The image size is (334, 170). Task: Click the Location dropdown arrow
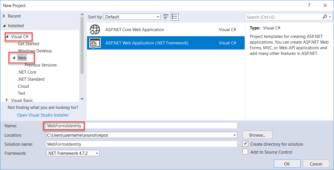[x=234, y=135]
